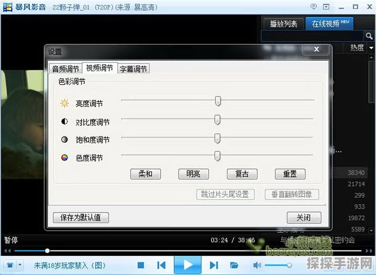
Task: Click the 对比度调节 slider handle
Action: pos(217,119)
